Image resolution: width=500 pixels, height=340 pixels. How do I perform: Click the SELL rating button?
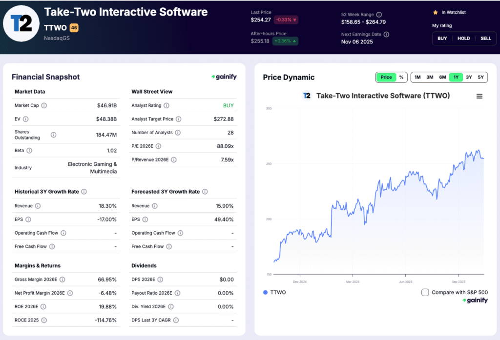pos(486,38)
